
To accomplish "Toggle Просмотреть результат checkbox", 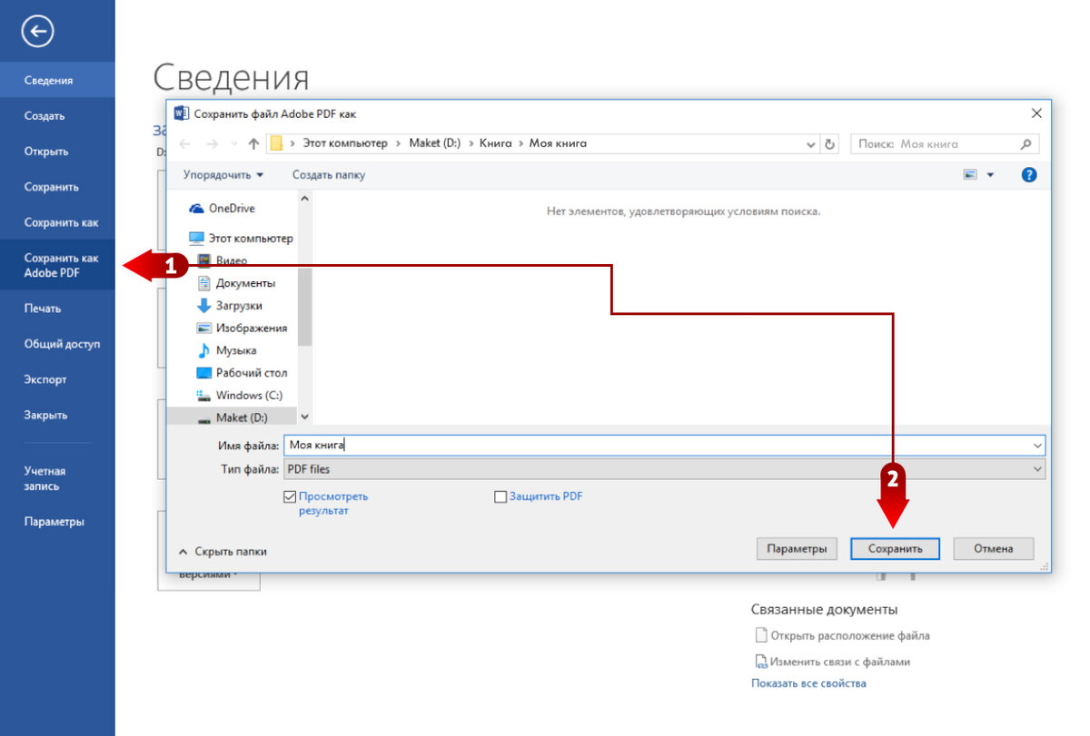I will coord(290,496).
